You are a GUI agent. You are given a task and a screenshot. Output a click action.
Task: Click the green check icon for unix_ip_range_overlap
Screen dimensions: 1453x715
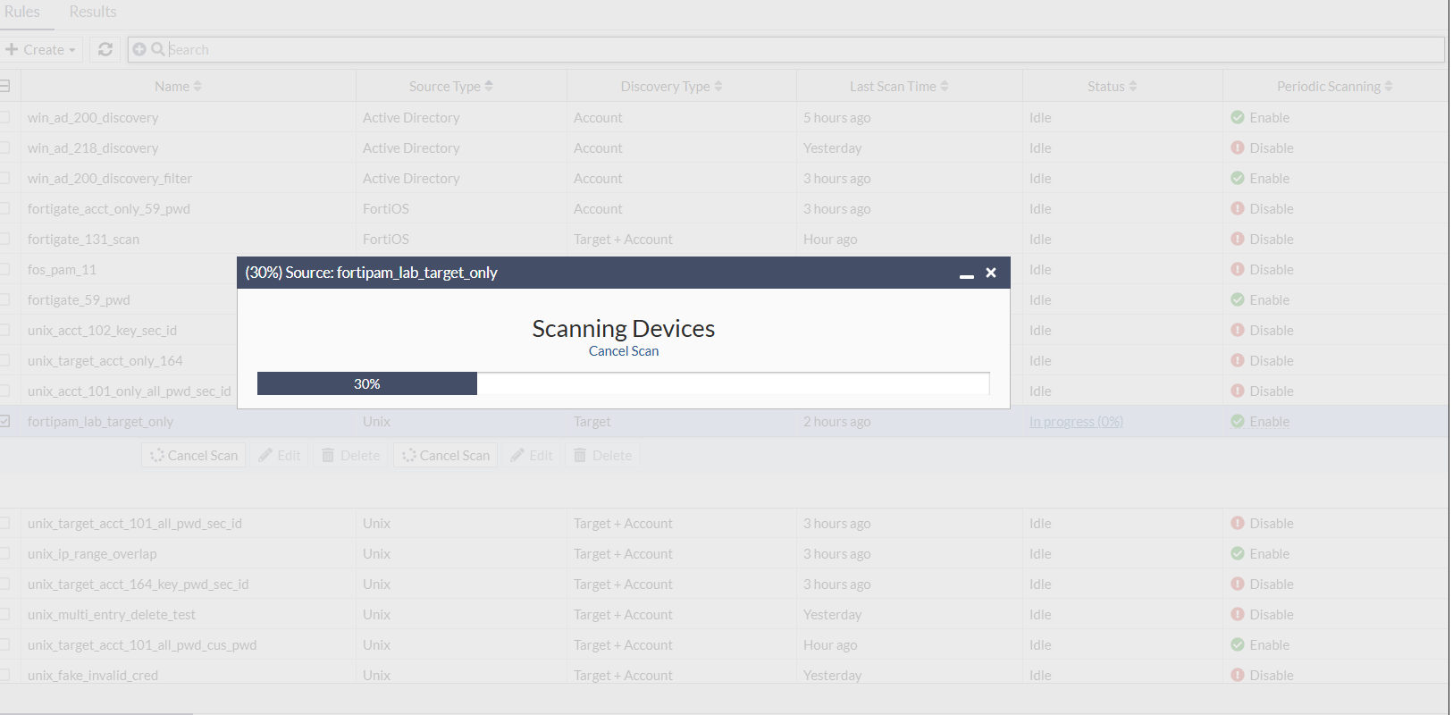click(1238, 553)
